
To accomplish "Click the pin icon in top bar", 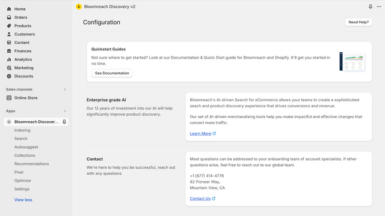I will (x=371, y=7).
